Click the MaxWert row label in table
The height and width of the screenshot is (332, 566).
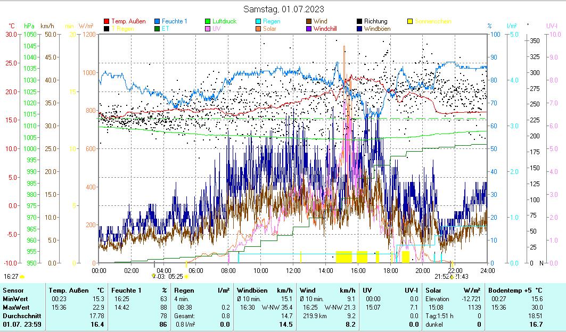pos(15,307)
